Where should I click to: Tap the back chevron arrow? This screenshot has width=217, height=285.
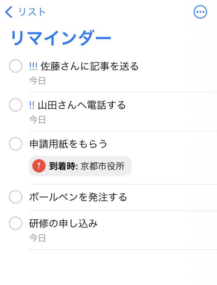pos(9,12)
